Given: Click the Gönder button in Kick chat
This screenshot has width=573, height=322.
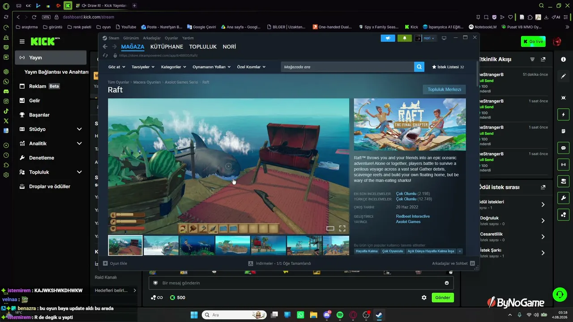Looking at the screenshot, I should coord(443,297).
